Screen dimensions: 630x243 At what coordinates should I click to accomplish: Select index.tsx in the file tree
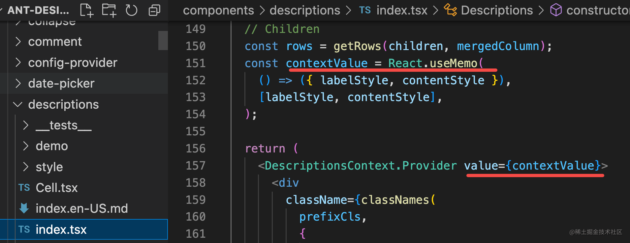click(x=61, y=229)
